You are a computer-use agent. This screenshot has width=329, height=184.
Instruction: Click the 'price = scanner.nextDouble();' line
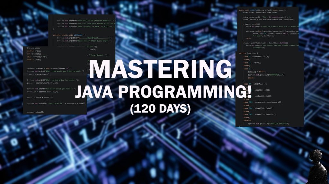coord(42,83)
